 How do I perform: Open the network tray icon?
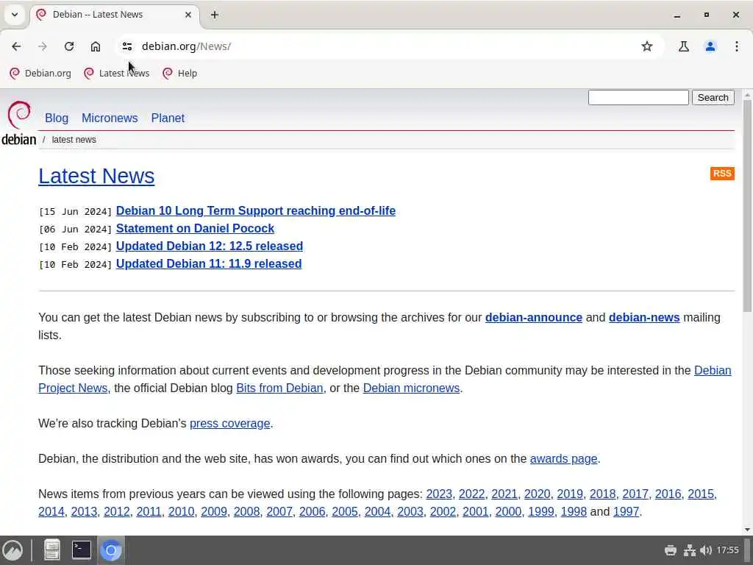coord(690,550)
